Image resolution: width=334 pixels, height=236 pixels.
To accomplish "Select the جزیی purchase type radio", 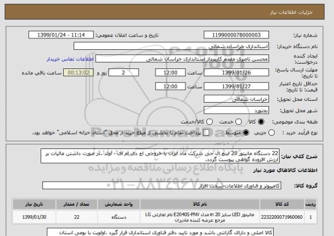I will point(271,133).
